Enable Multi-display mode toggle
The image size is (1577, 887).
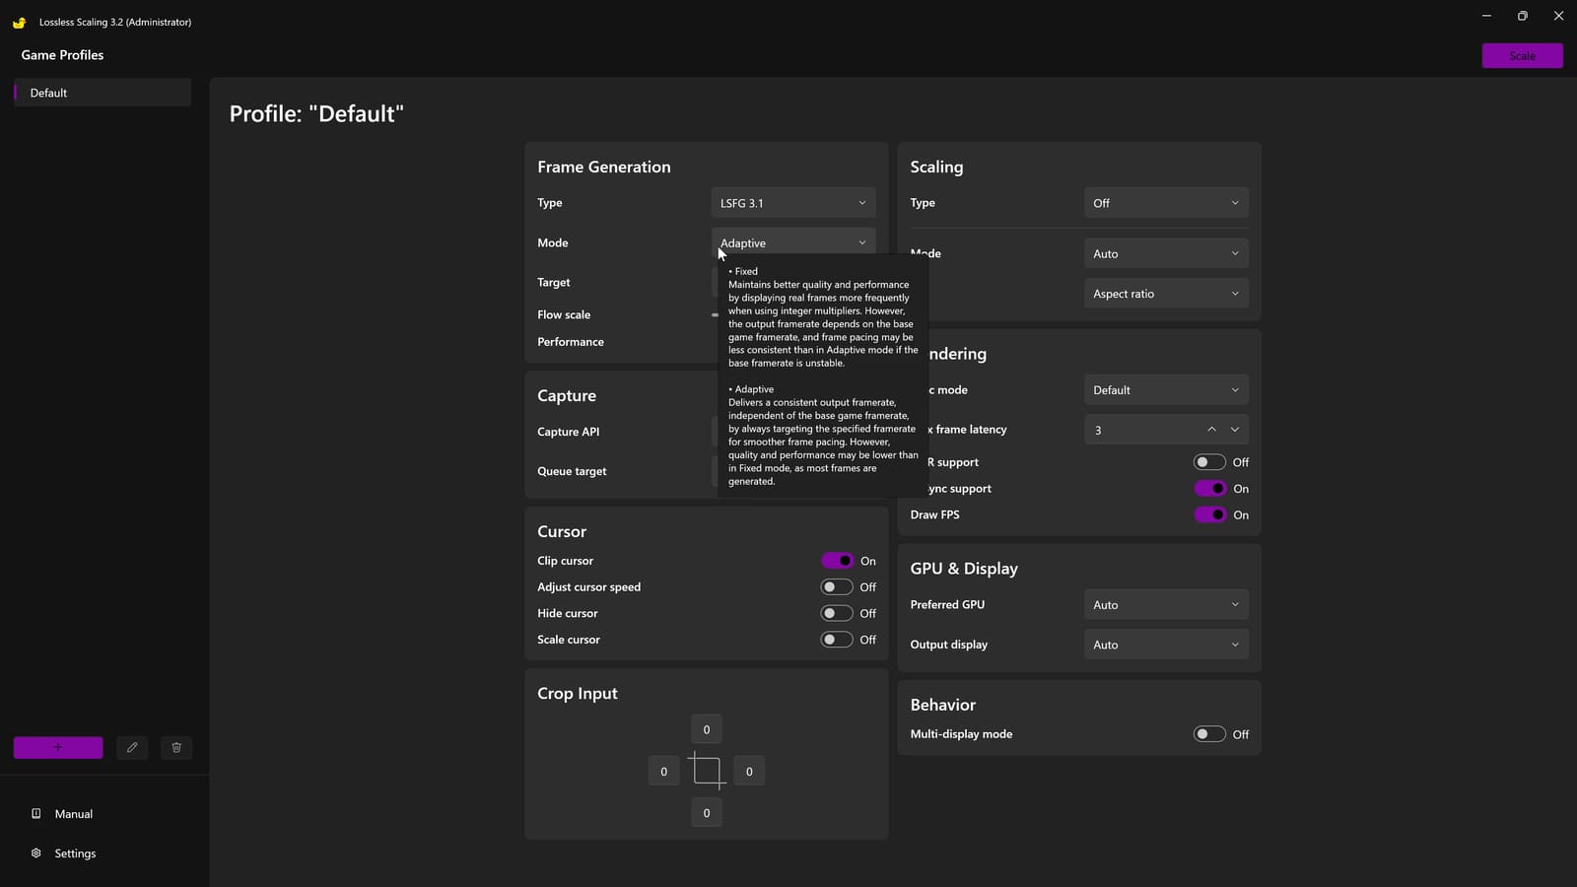pyautogui.click(x=1209, y=734)
